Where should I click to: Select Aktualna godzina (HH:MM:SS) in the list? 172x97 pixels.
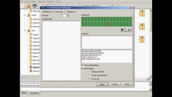click(93, 53)
